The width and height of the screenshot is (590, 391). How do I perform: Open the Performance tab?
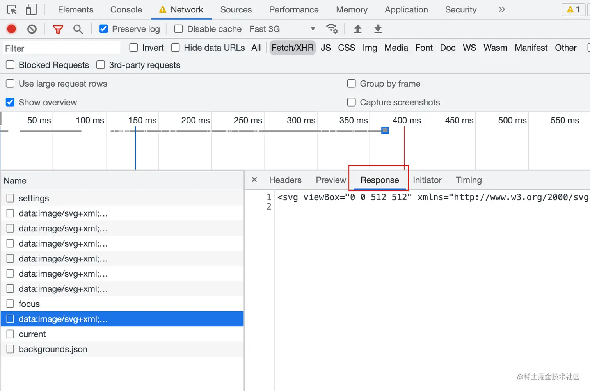pos(294,10)
